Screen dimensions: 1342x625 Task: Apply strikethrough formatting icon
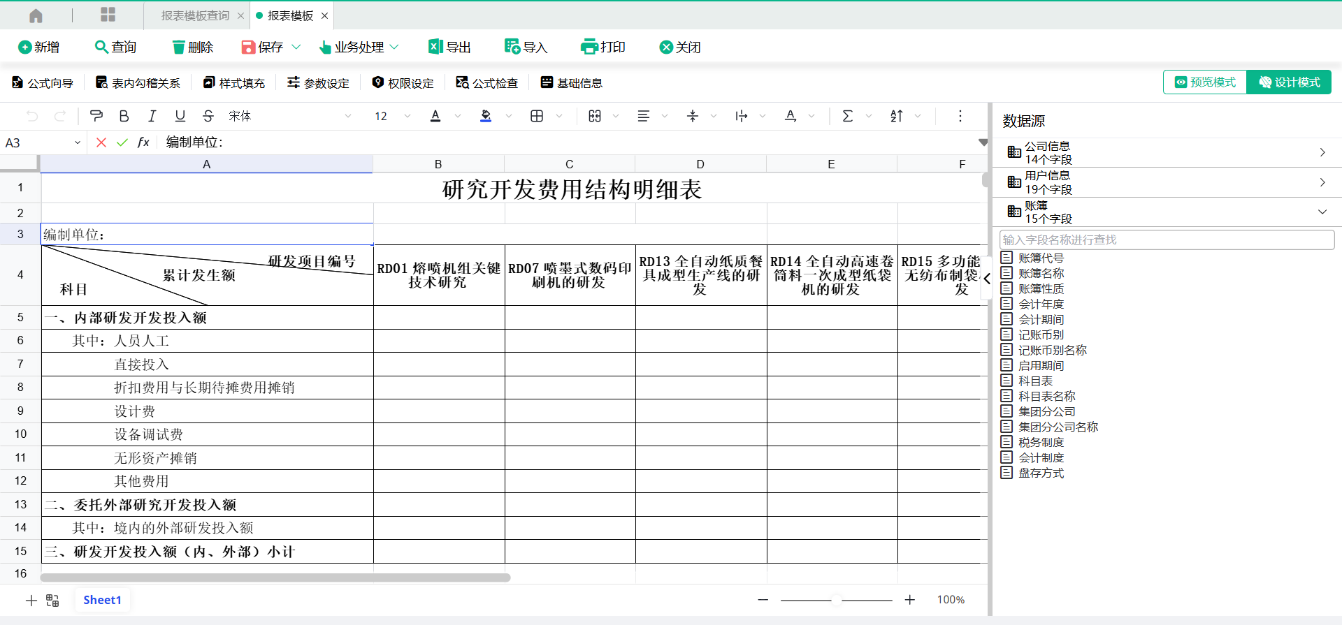pos(208,116)
